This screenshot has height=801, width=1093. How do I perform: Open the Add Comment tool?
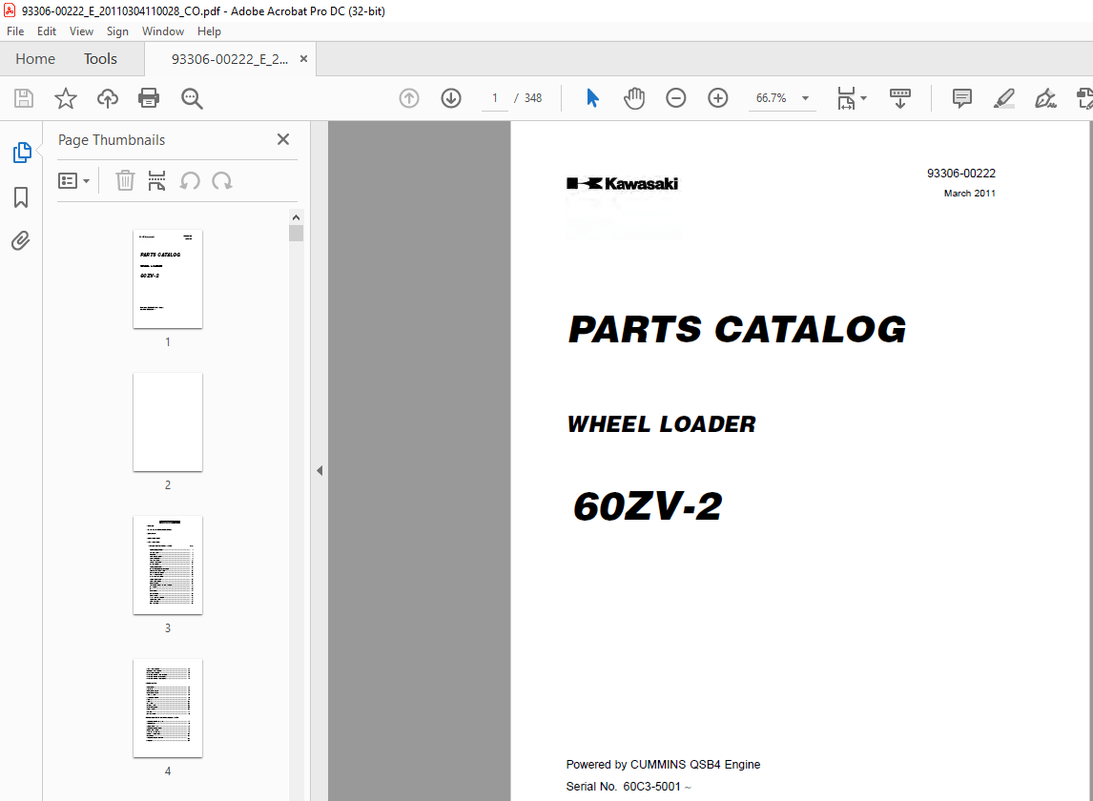pos(961,98)
